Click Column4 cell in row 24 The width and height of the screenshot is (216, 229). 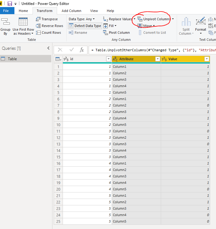click(136, 215)
